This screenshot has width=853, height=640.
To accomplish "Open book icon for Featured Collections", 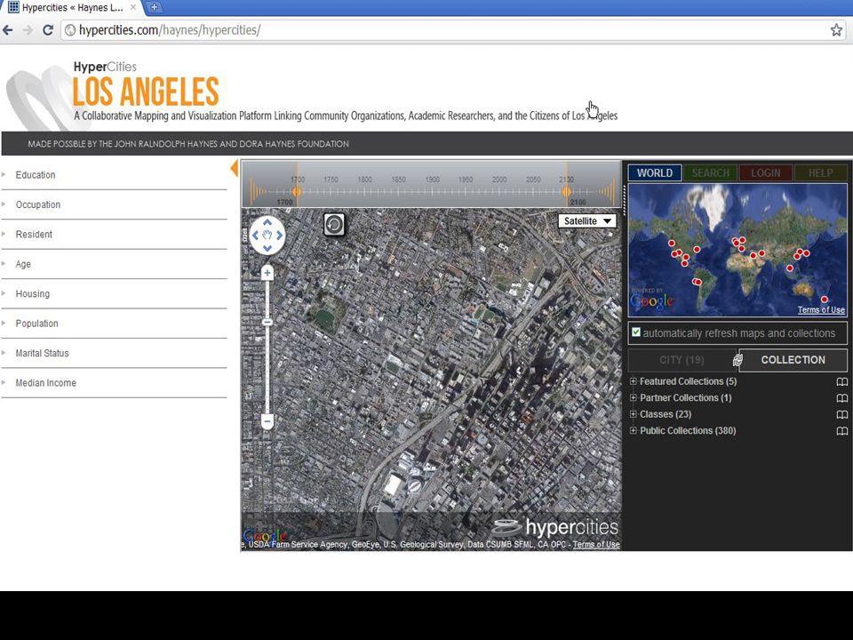I will pyautogui.click(x=841, y=382).
